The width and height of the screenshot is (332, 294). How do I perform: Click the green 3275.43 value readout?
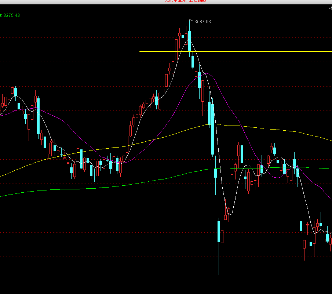(11, 15)
